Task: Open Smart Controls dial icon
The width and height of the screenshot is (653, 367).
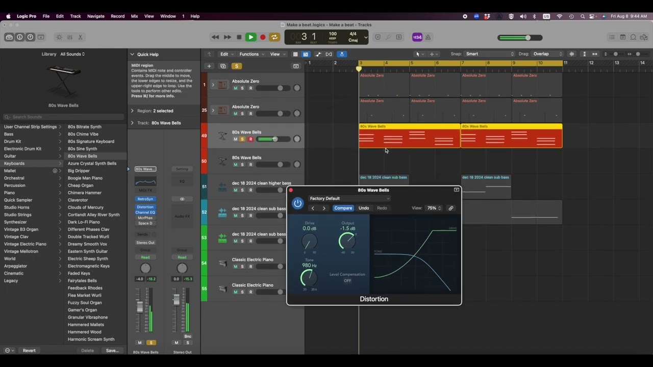Action: (59, 37)
